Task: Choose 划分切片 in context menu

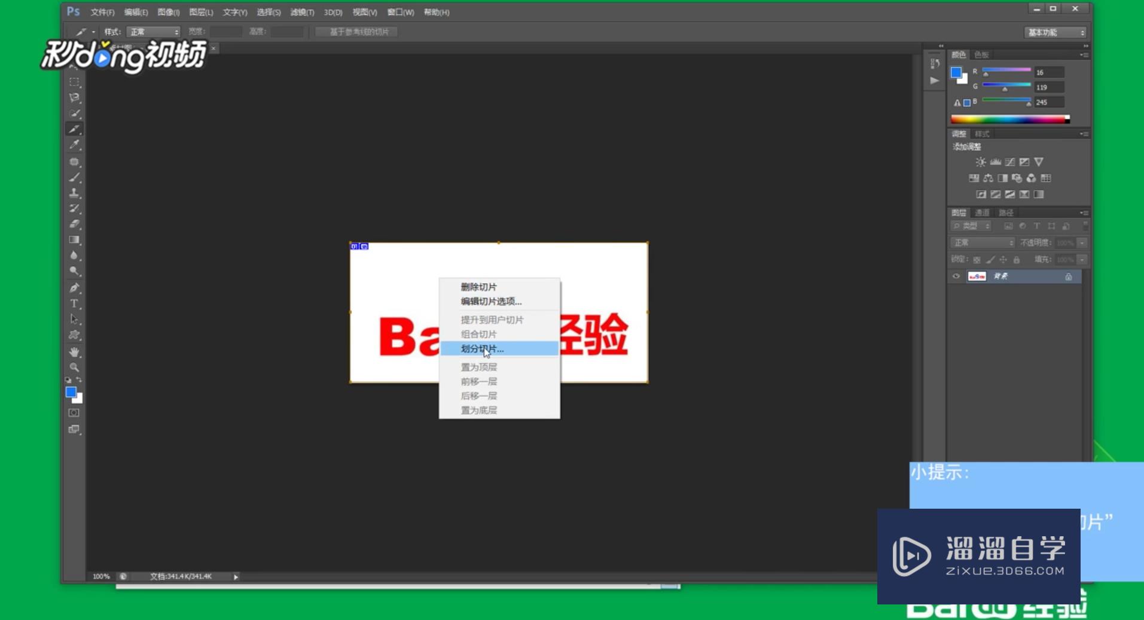Action: point(499,349)
